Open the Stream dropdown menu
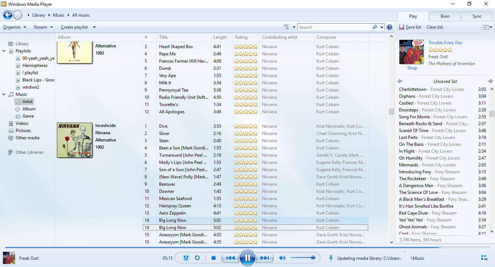The height and width of the screenshot is (267, 495). (43, 27)
